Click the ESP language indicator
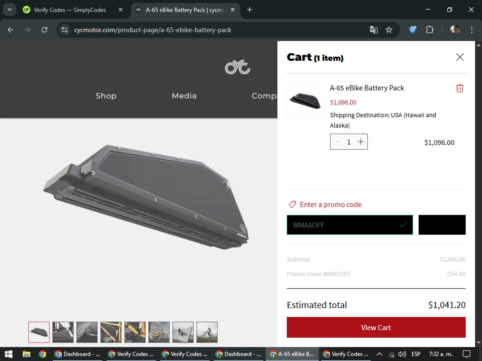 click(x=416, y=354)
